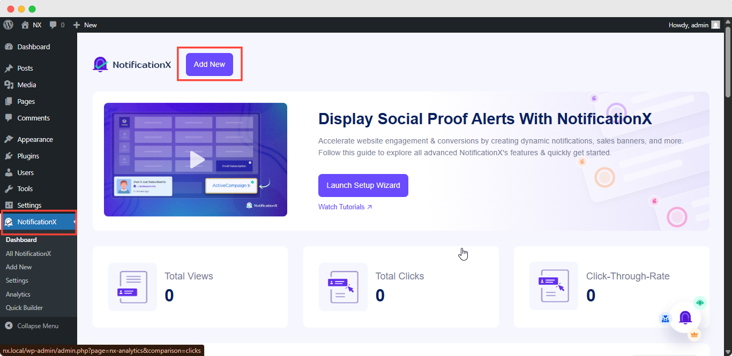Click the Appearance paintbrush icon
The height and width of the screenshot is (356, 732).
9,139
